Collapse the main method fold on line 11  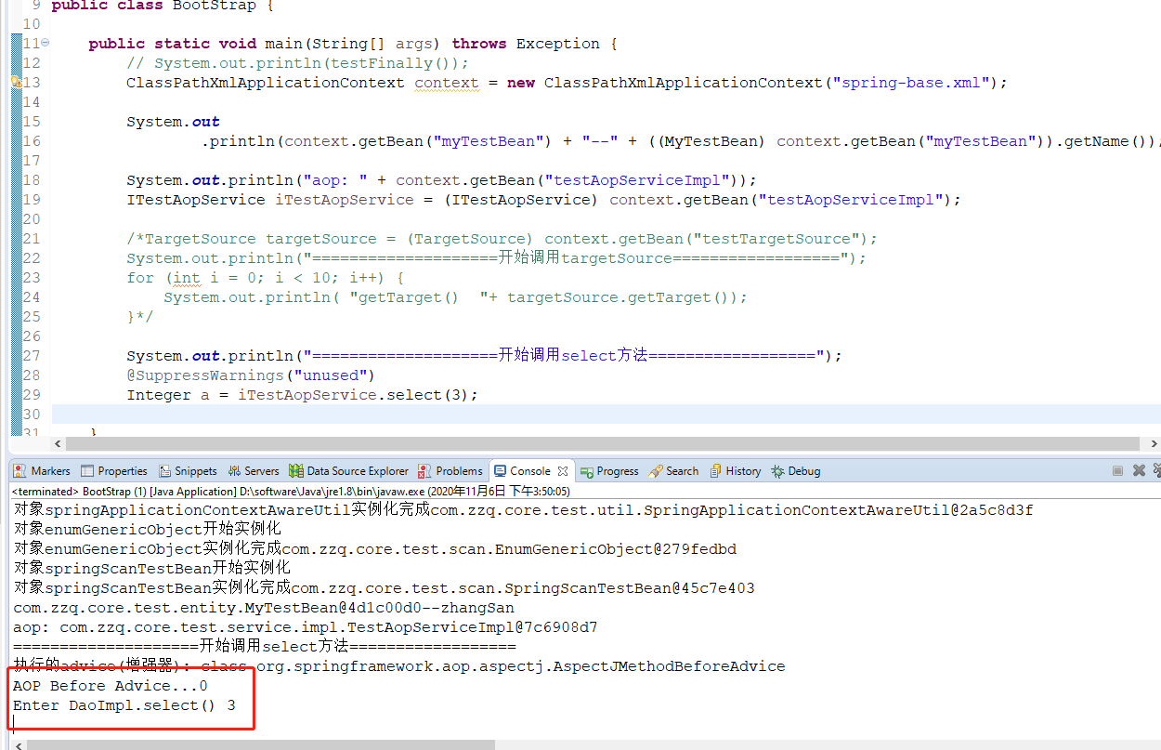point(46,44)
